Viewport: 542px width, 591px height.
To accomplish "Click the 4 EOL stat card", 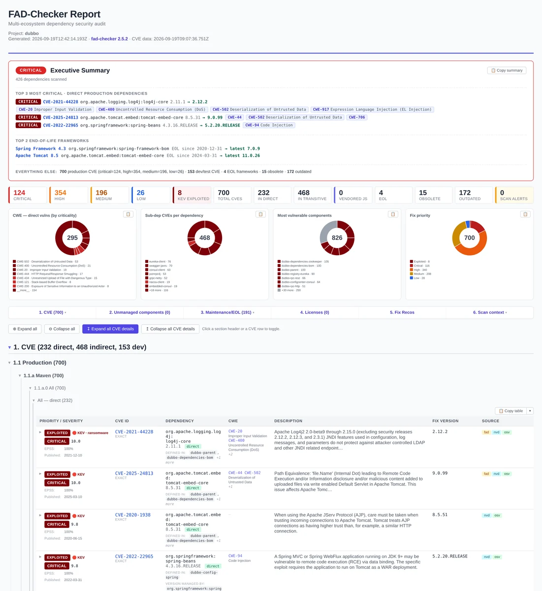I will click(393, 195).
